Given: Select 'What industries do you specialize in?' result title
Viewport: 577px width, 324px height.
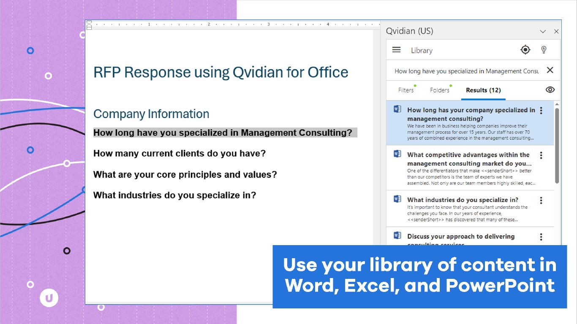Looking at the screenshot, I should pos(463,200).
